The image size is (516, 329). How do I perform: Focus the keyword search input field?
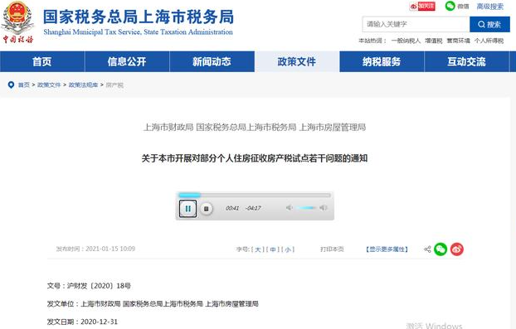coord(416,24)
